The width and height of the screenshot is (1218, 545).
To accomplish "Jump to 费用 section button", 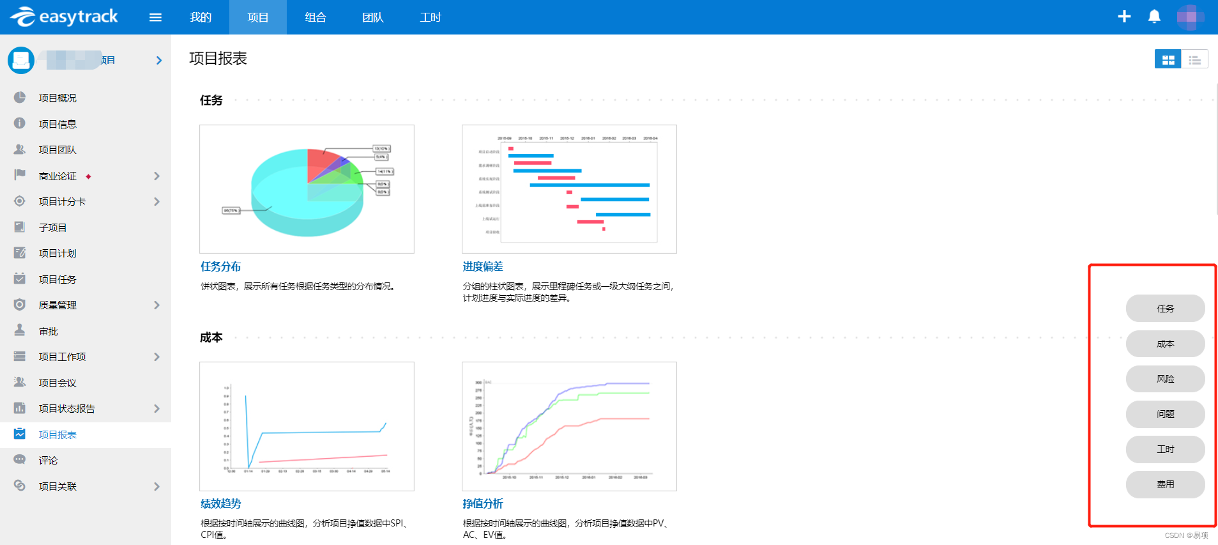I will [x=1165, y=484].
